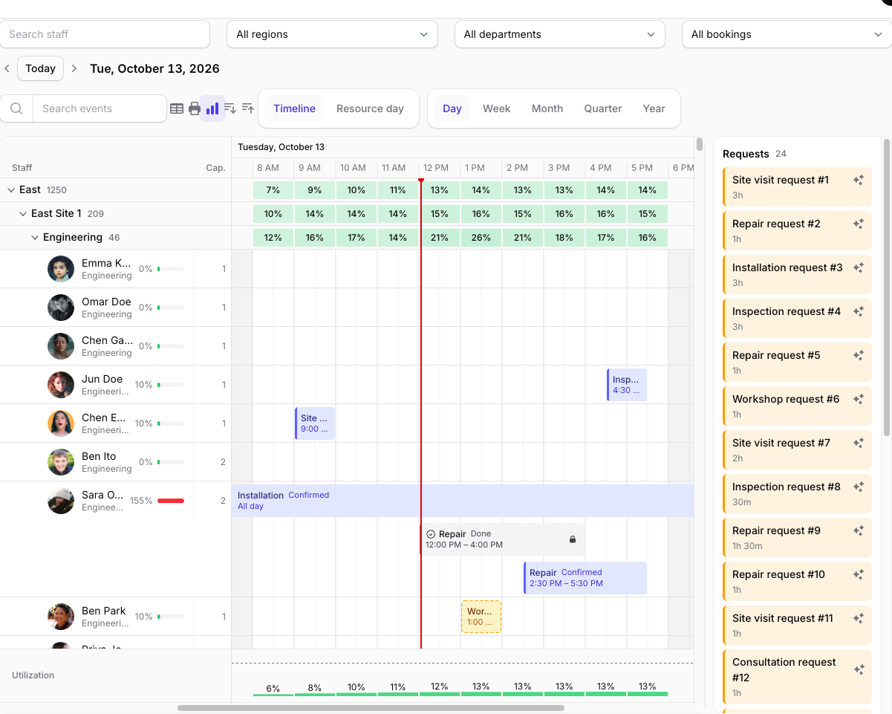Select the Week range tab
Image resolution: width=892 pixels, height=714 pixels.
click(x=496, y=108)
